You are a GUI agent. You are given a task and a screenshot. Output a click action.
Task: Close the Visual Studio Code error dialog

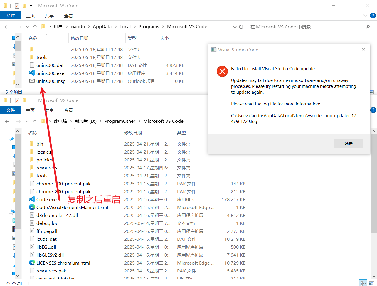click(363, 50)
